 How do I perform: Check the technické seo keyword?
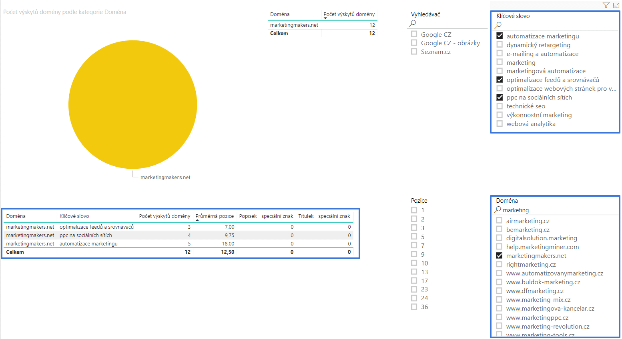pyautogui.click(x=500, y=106)
